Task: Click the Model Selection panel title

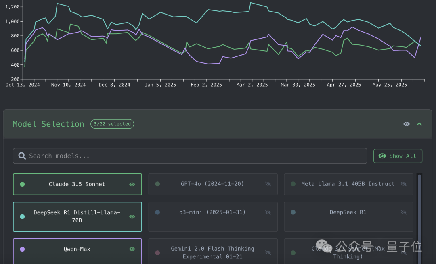Action: tap(48, 124)
